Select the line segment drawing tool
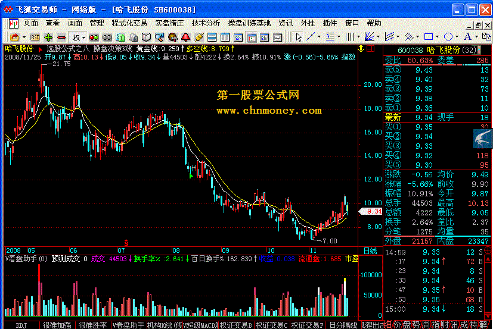Image resolution: width=493 pixels, height=329 pixels. click(x=311, y=37)
